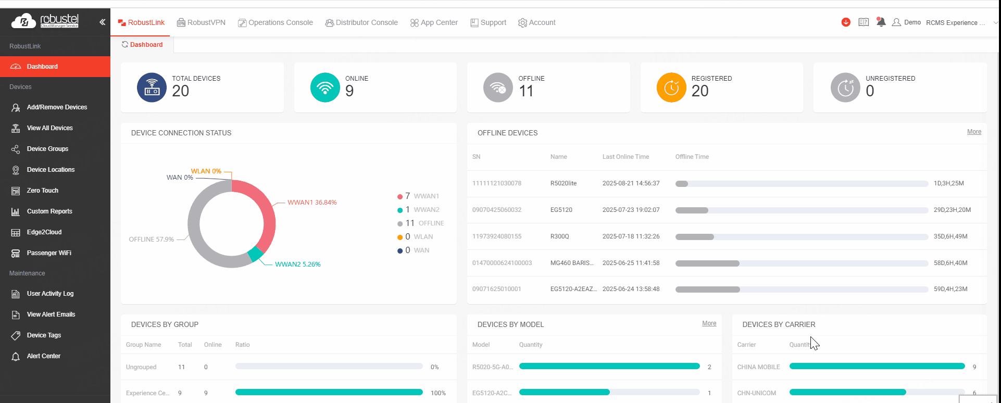This screenshot has height=403, width=1001.
Task: Click the red download icon in header
Action: click(x=846, y=22)
